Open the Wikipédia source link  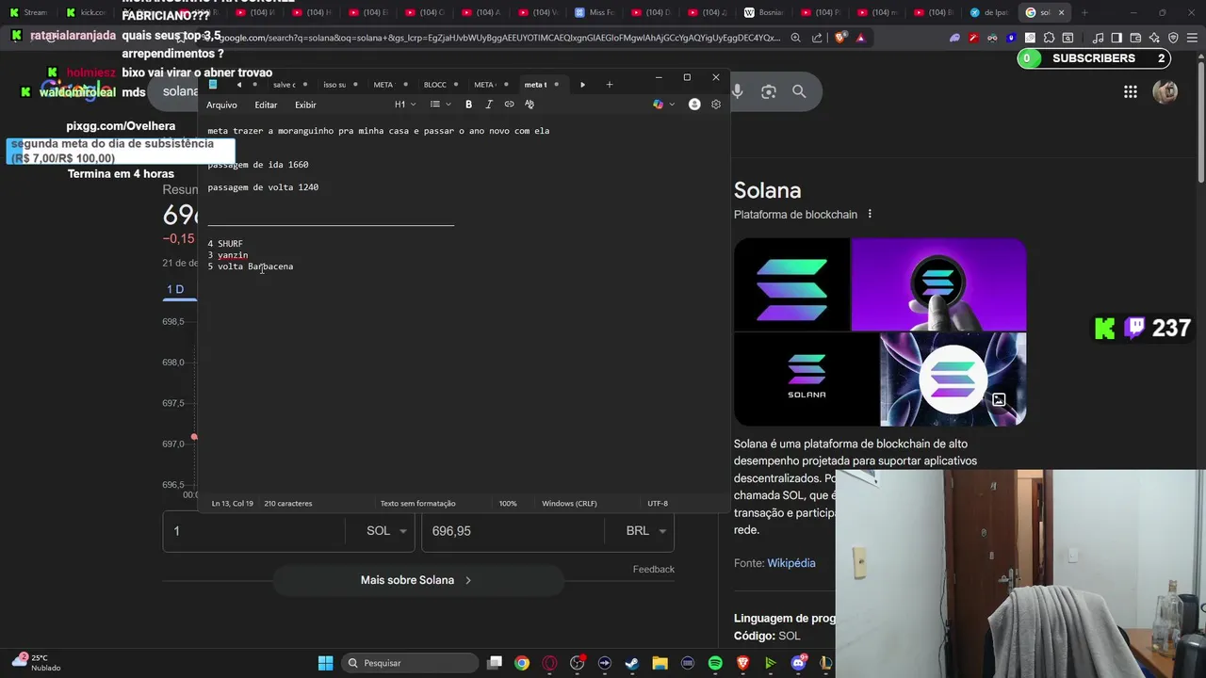click(791, 563)
